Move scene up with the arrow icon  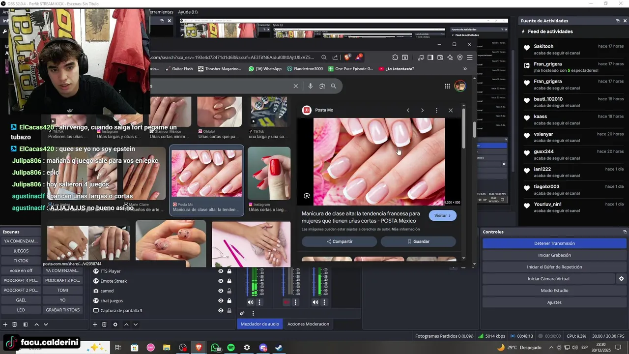[36, 324]
